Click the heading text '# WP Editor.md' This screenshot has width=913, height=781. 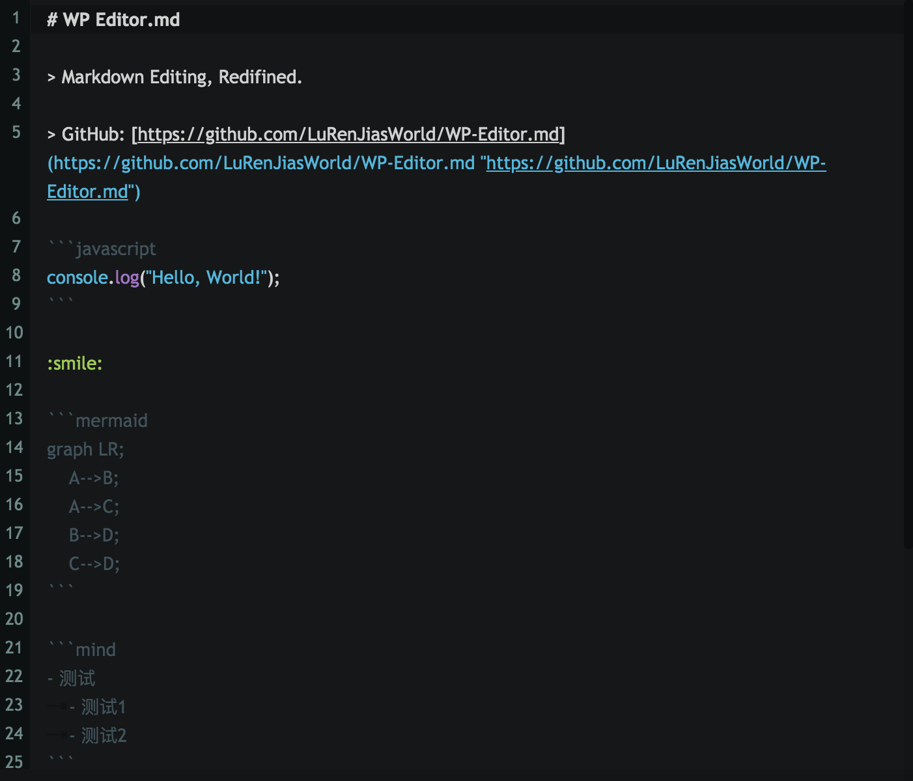[x=113, y=20]
